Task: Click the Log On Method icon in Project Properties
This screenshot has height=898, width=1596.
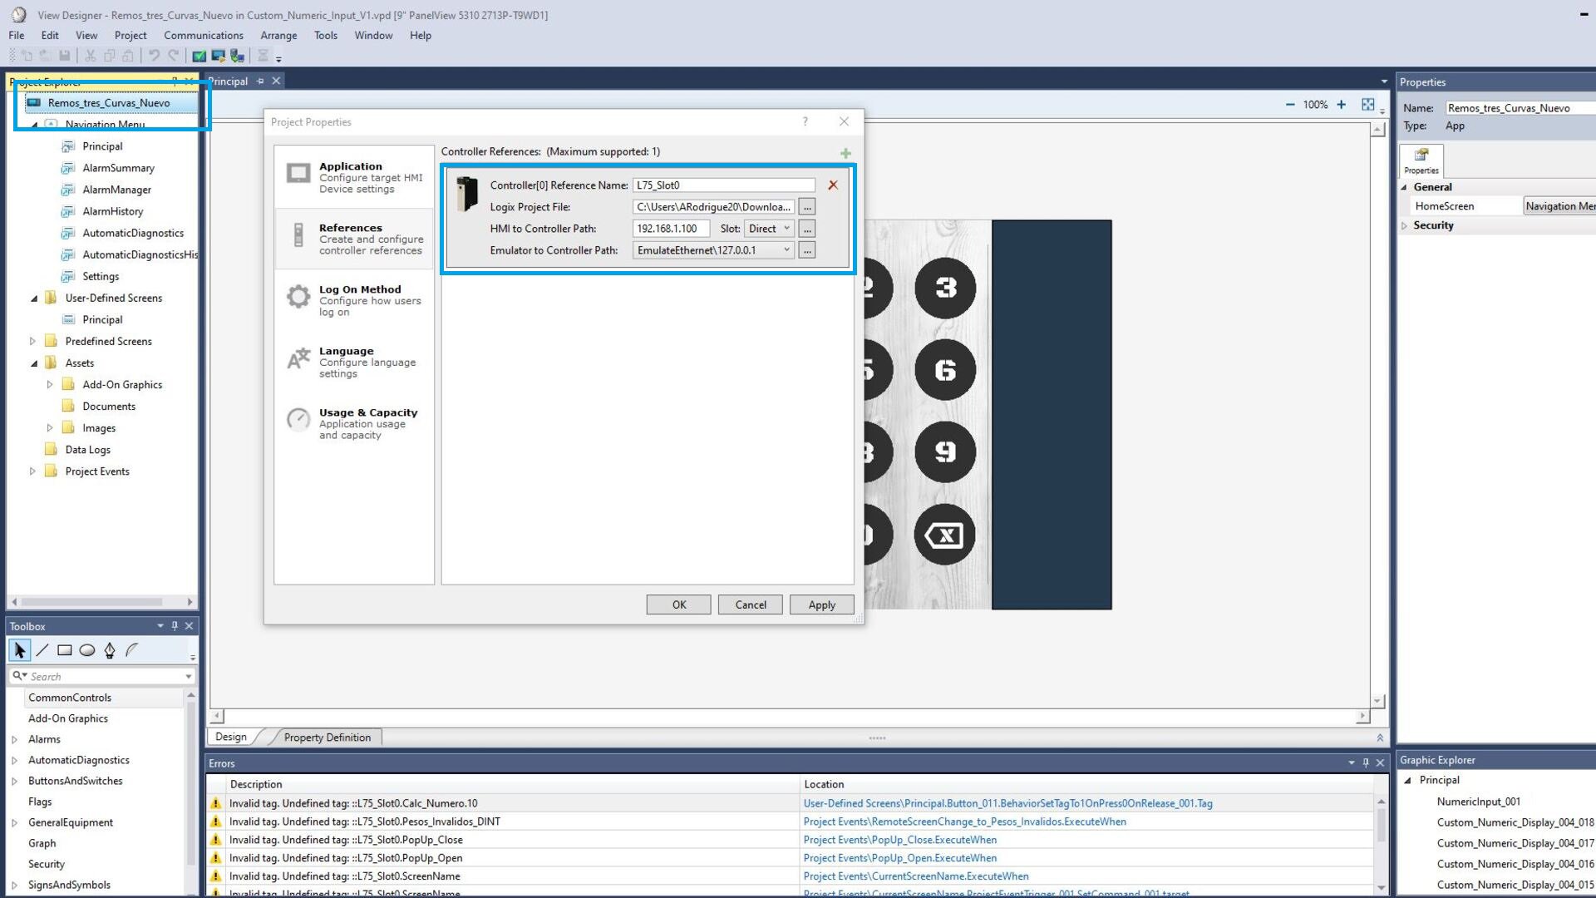Action: (296, 296)
